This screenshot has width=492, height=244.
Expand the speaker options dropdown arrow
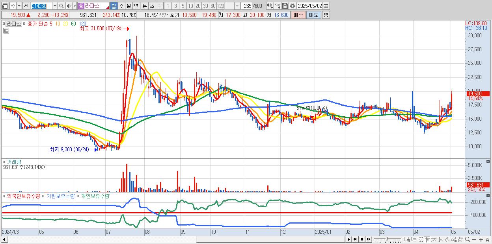tap(75, 6)
